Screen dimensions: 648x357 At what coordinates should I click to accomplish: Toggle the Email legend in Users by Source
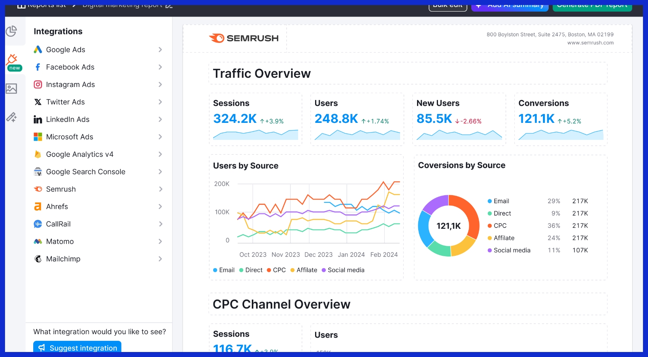[x=224, y=270]
